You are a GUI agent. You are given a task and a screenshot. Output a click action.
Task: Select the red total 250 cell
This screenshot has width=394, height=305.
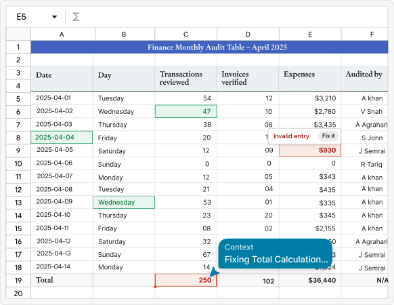[185, 280]
